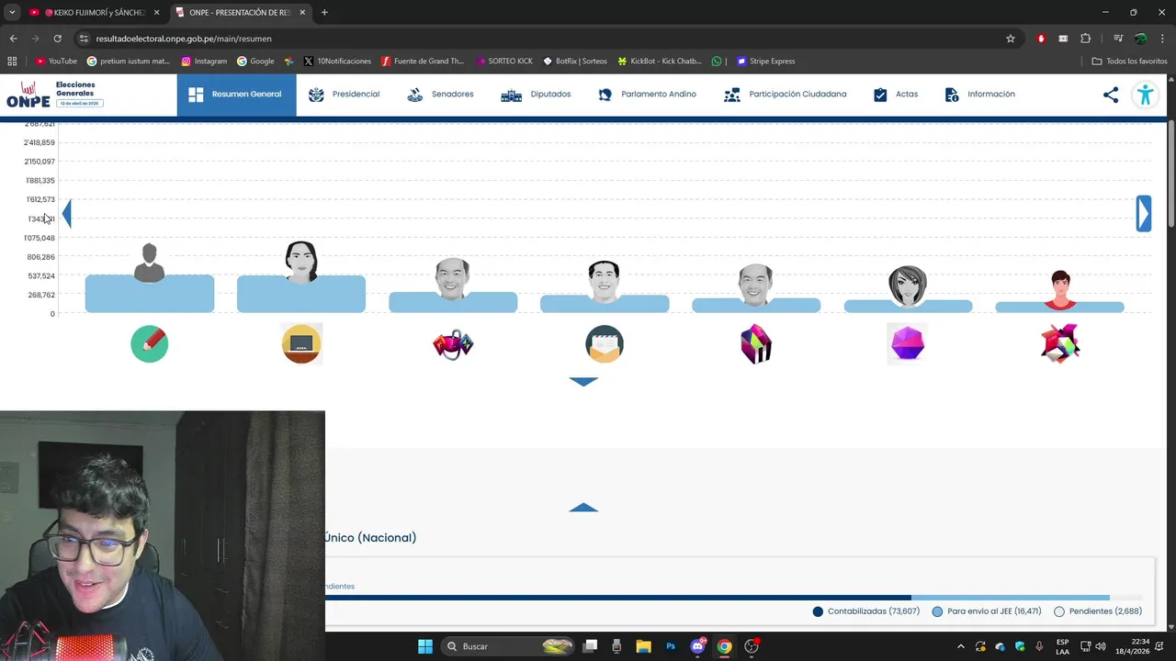Open Parlamento Andino results

[x=647, y=95]
